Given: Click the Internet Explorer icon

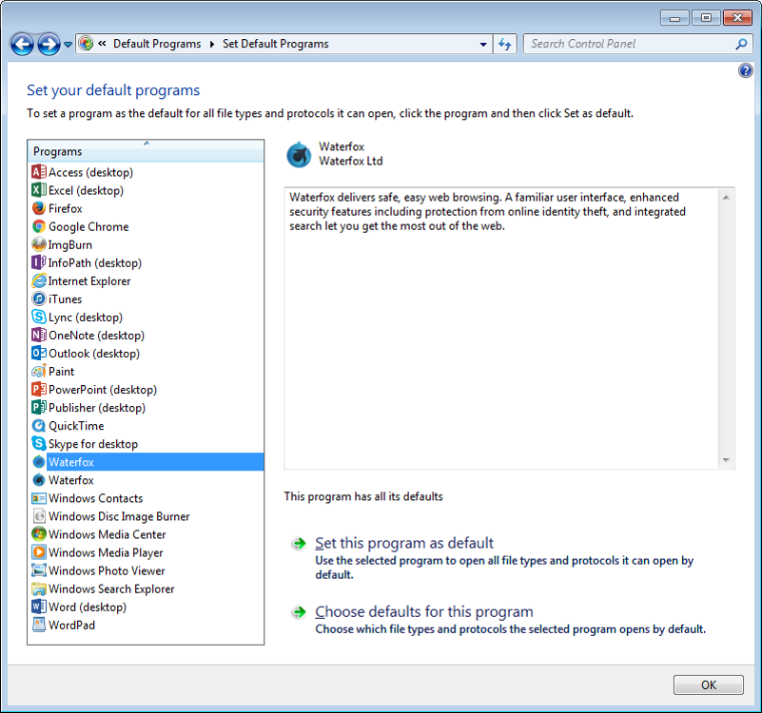Looking at the screenshot, I should coord(39,281).
